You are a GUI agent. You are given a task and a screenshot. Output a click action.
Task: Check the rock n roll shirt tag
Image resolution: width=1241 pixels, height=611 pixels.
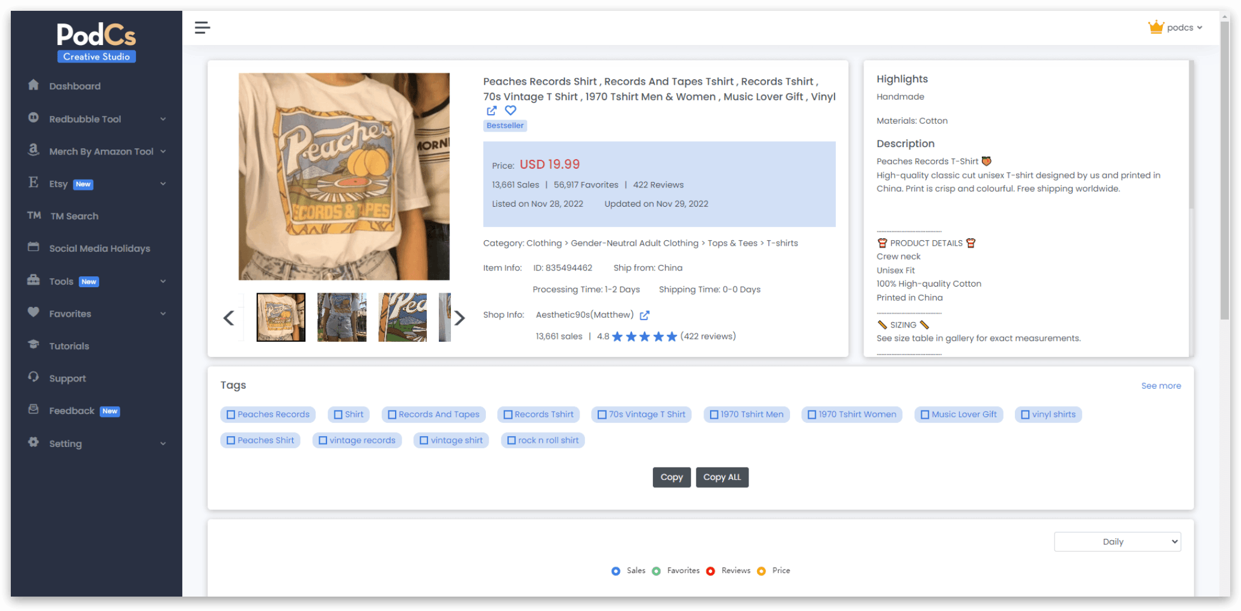pos(512,440)
